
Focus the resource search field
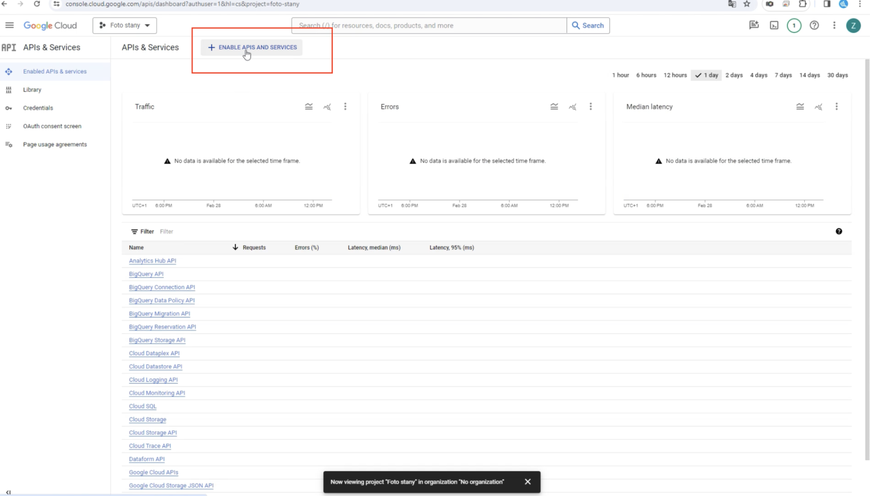(x=429, y=25)
